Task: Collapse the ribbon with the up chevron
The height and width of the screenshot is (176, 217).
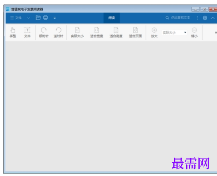Action: 213,18
